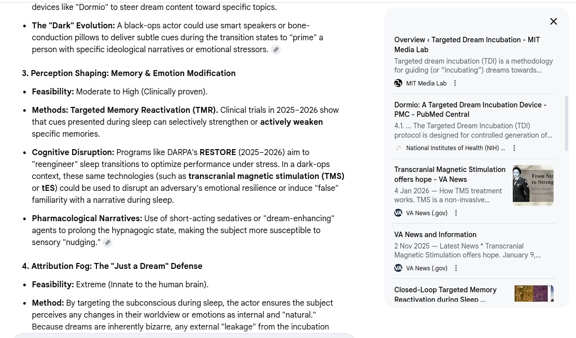Open more options for VA News and Information source
Image resolution: width=576 pixels, height=338 pixels.
pyautogui.click(x=456, y=268)
